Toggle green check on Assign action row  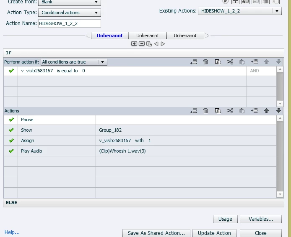point(11,140)
